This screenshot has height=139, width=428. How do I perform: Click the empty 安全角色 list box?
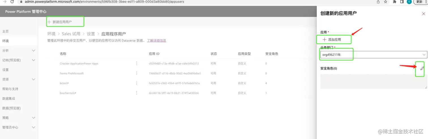click(374, 82)
